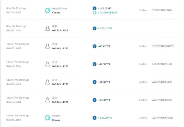Image resolution: width=184 pixels, height=127 pixels.
Task: Click the CREAM token icon beside +0.1498 CREAM
Action: pos(94,13)
